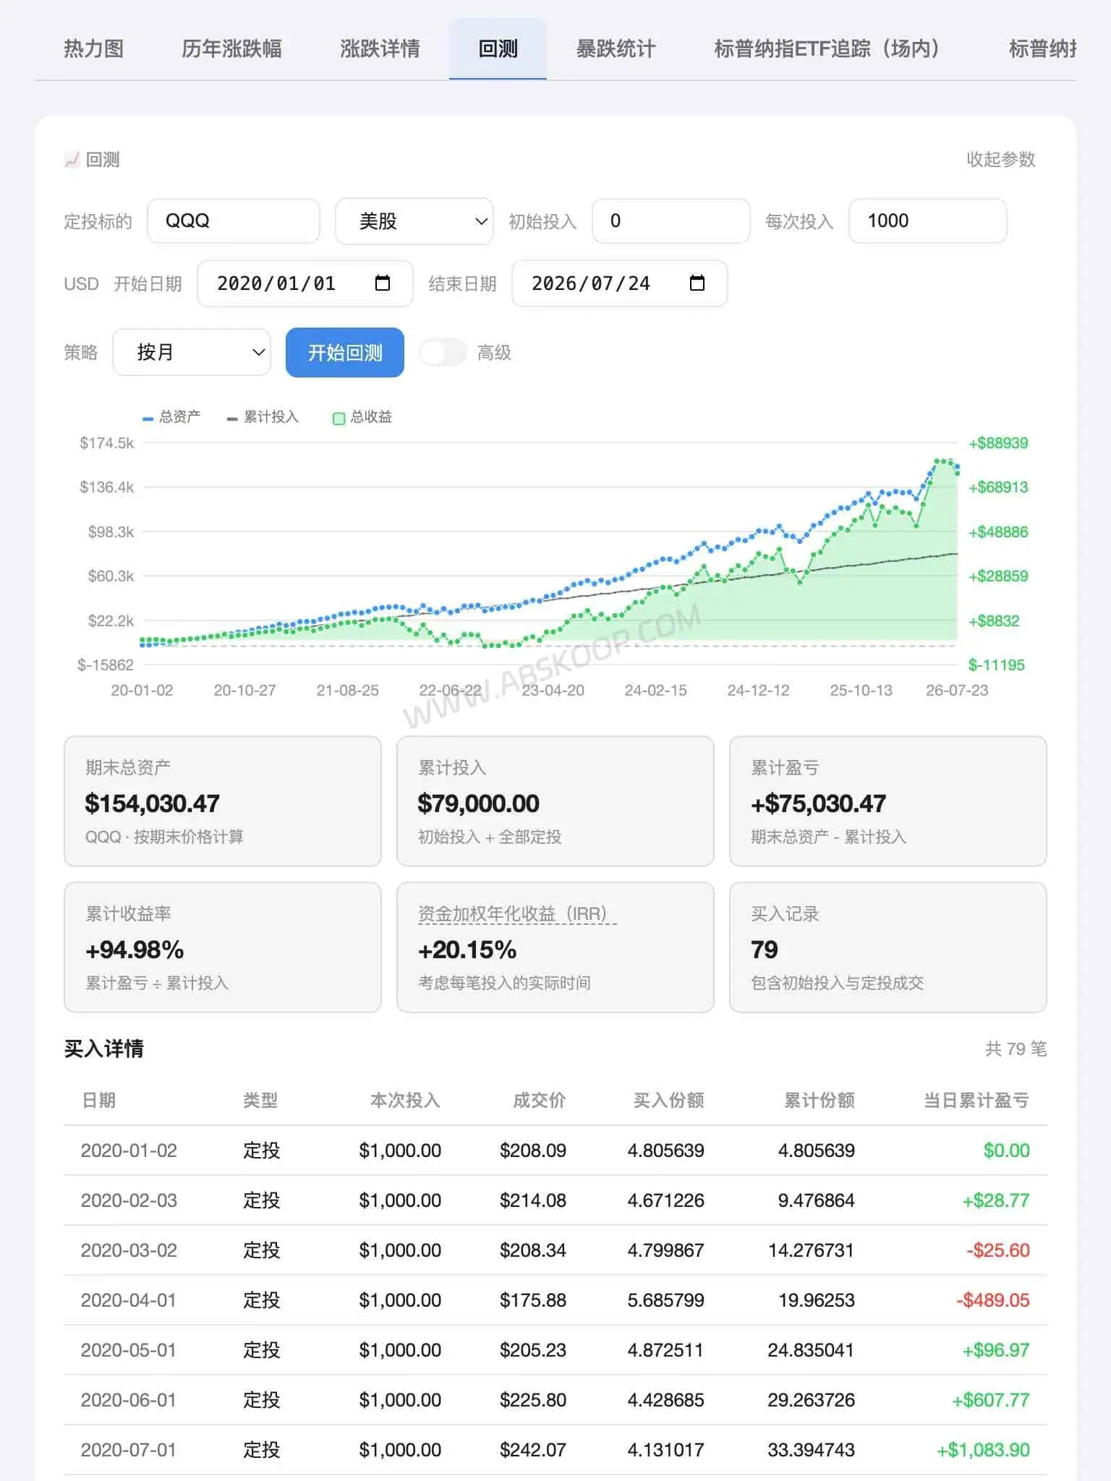
Task: Select the 2020-02-03 row date
Action: [x=129, y=1200]
